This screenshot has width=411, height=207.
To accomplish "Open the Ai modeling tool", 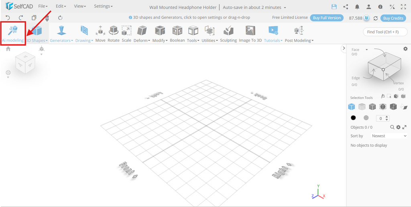I will click(x=12, y=34).
